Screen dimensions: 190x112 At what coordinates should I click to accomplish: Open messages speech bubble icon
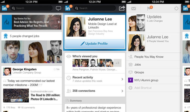(59, 8)
